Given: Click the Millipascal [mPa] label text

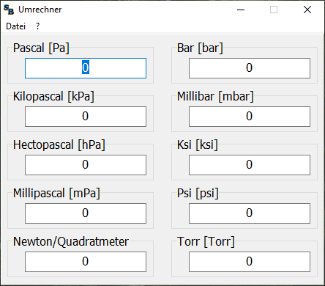Looking at the screenshot, I should tap(56, 193).
